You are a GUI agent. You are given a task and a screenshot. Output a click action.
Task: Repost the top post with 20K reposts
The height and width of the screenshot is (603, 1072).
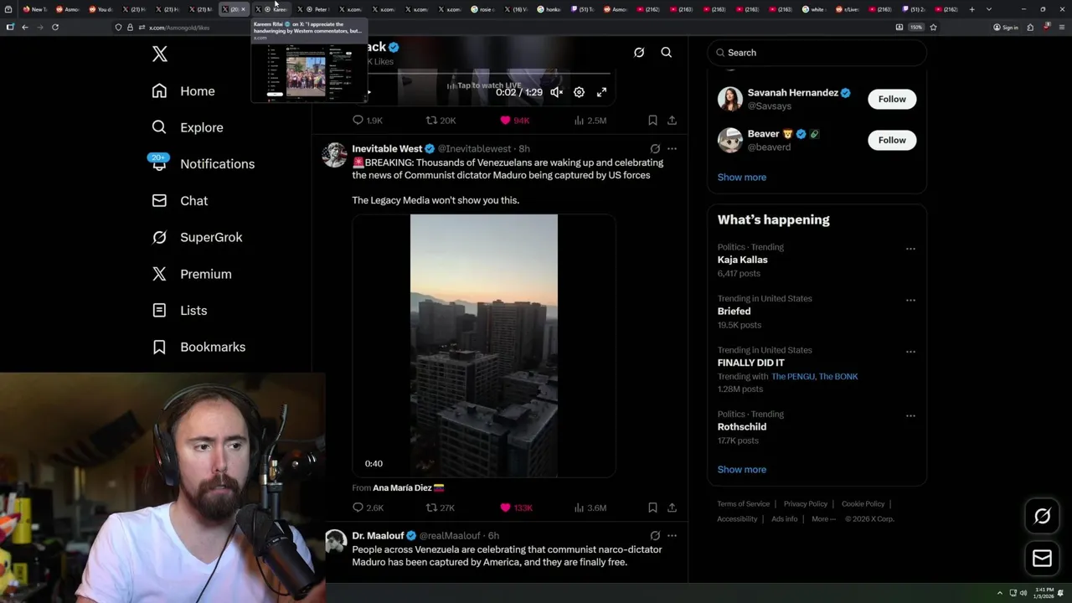[441, 121]
